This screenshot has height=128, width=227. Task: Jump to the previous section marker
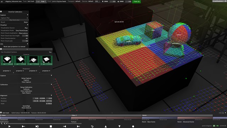click(65, 127)
